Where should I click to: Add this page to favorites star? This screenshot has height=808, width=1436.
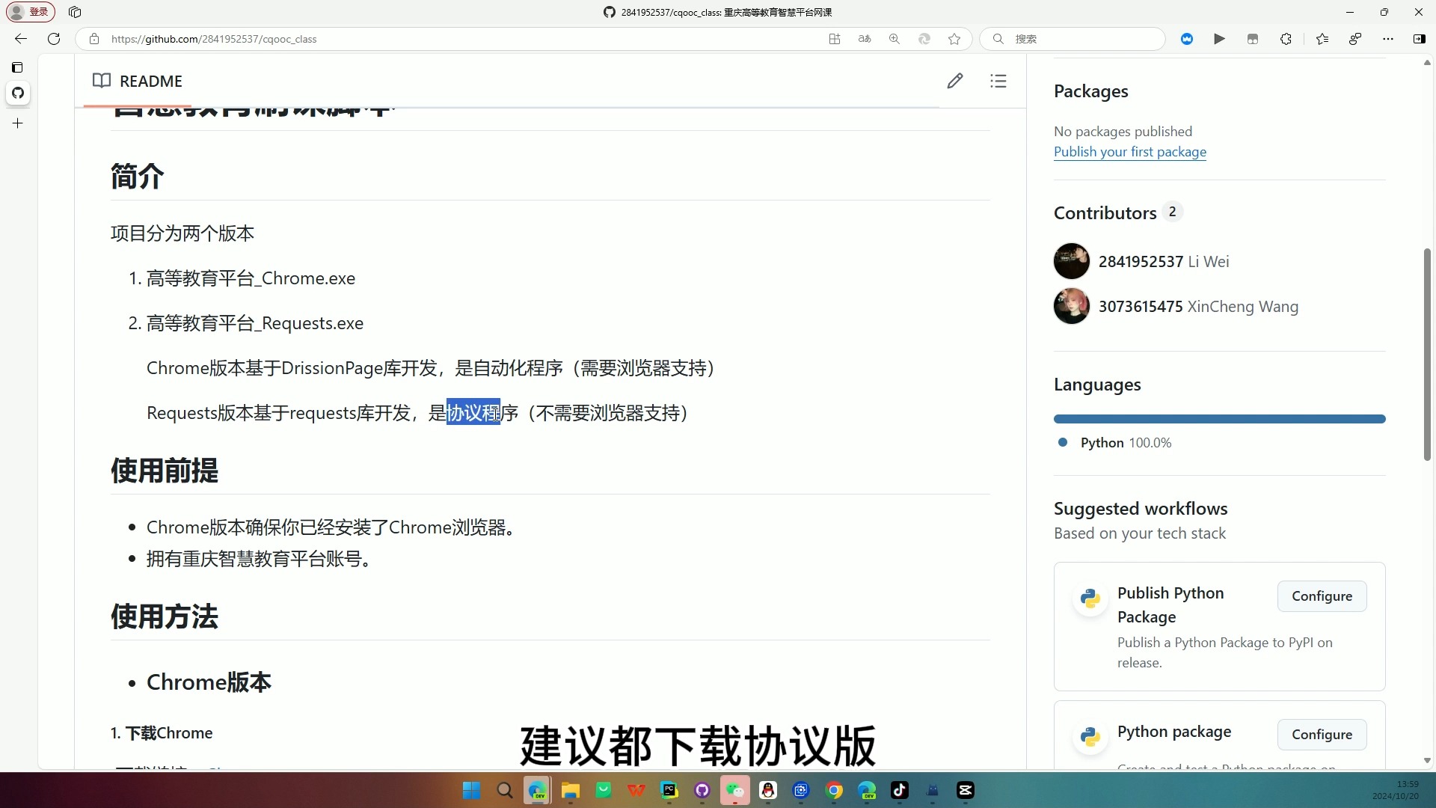coord(954,39)
